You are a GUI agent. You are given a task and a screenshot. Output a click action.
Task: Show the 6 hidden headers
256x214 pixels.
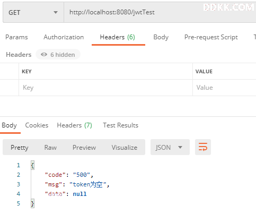[x=58, y=55]
